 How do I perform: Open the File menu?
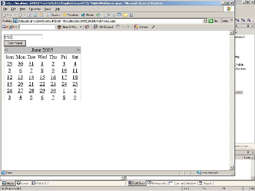coord(5,9)
